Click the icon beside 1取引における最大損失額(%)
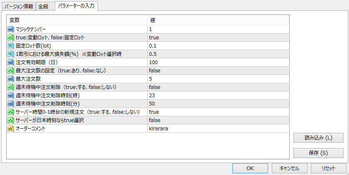The image size is (349, 175). [11, 54]
